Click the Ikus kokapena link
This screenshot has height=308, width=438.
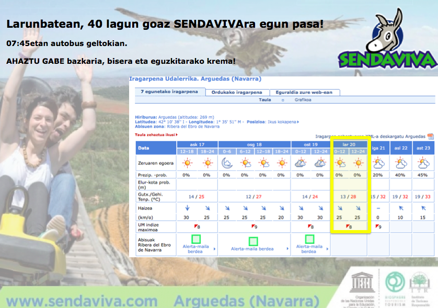(x=283, y=122)
